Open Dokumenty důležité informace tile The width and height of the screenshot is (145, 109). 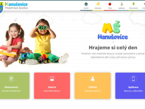pyautogui.click(x=14, y=86)
